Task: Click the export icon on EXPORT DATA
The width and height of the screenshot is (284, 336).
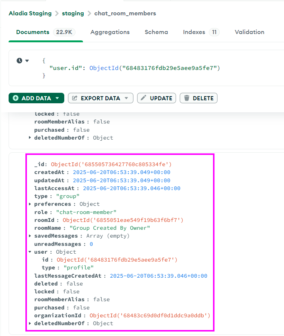Action: click(x=74, y=98)
